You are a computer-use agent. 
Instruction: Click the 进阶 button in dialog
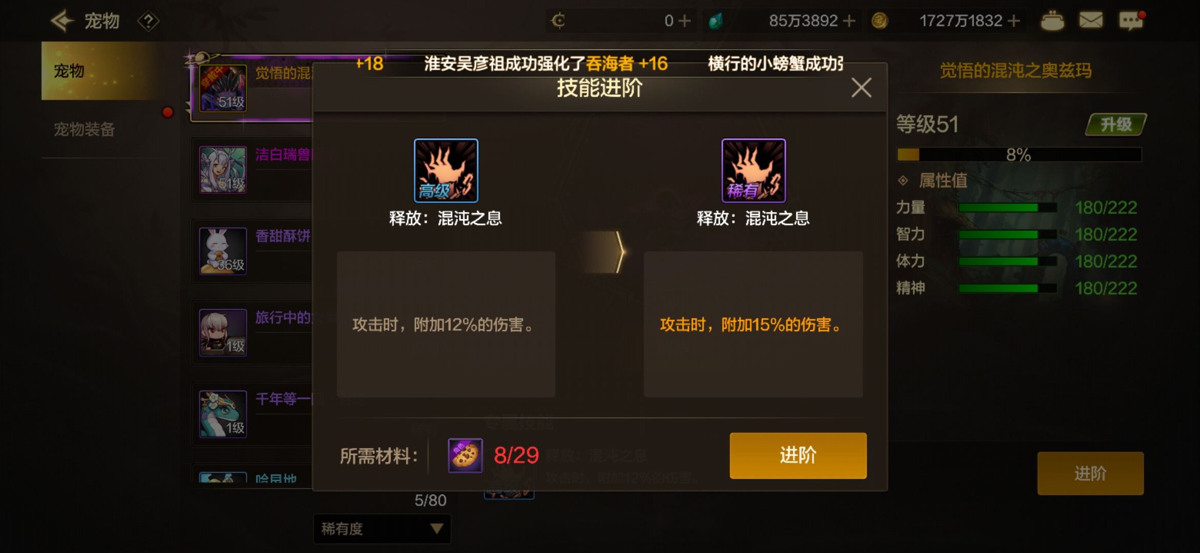tap(798, 455)
